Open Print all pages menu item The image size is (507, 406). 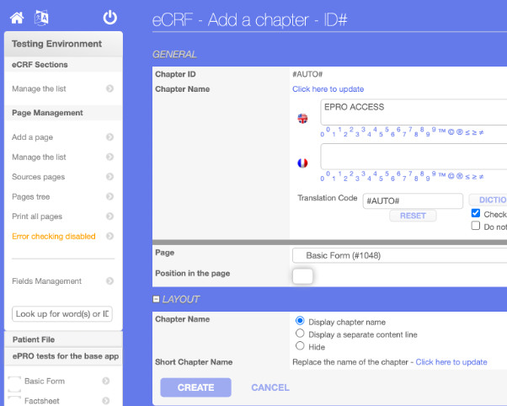point(37,216)
